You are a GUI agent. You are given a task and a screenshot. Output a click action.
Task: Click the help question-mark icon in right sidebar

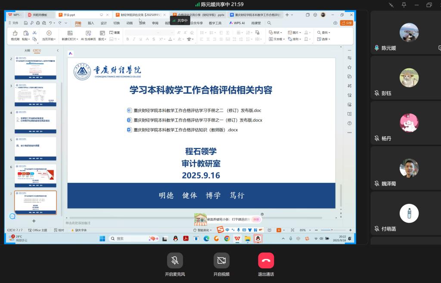(349, 124)
